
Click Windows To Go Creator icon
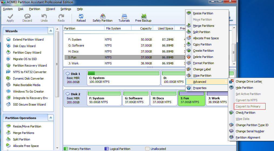click(x=8, y=91)
